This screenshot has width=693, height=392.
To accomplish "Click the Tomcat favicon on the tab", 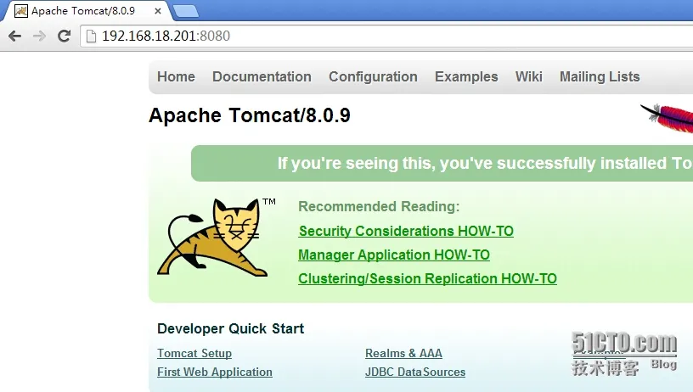I will click(x=20, y=10).
